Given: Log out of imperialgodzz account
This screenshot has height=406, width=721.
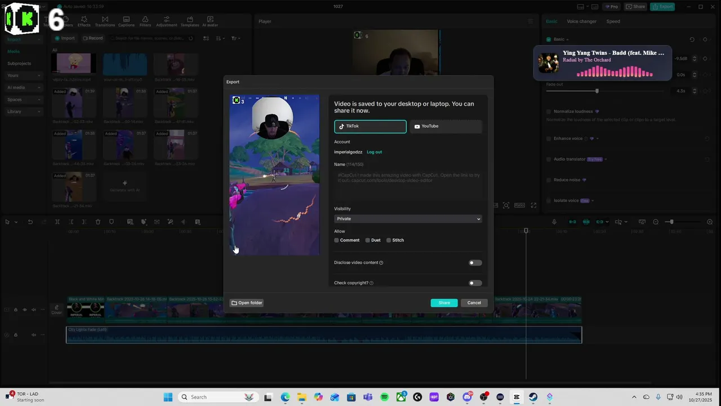Looking at the screenshot, I should pyautogui.click(x=374, y=152).
